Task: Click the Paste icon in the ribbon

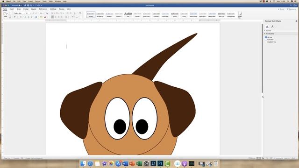Action: pyautogui.click(x=5, y=14)
